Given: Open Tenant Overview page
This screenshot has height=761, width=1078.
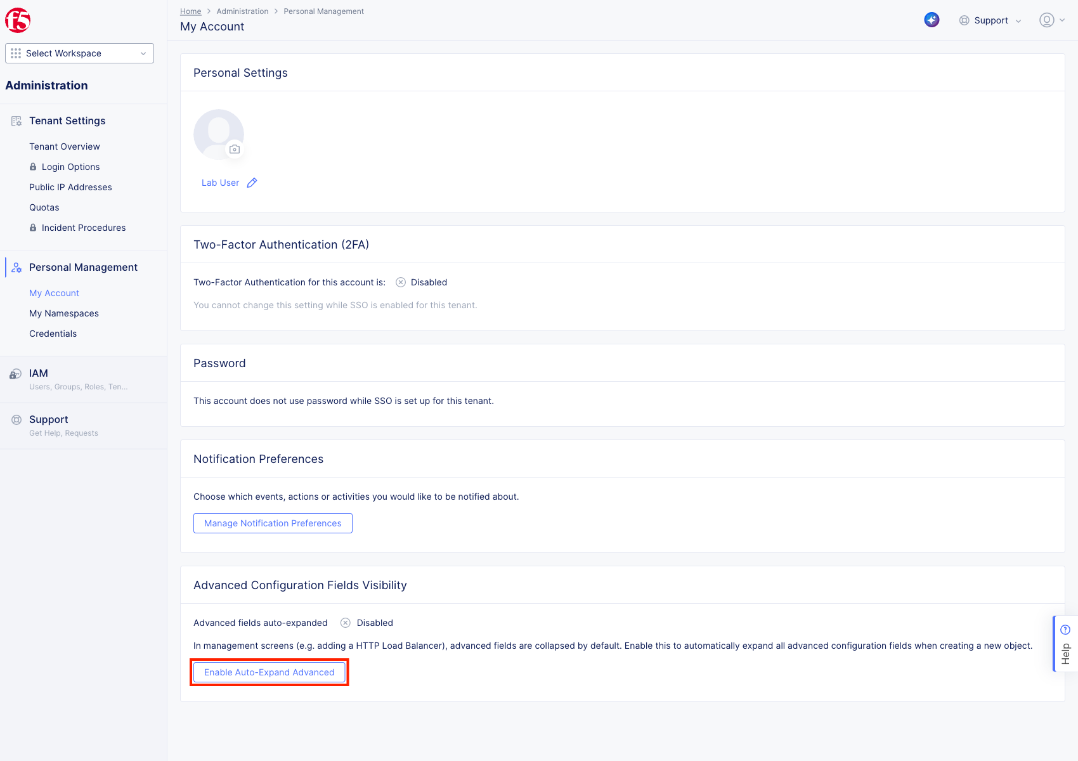Looking at the screenshot, I should coord(65,146).
